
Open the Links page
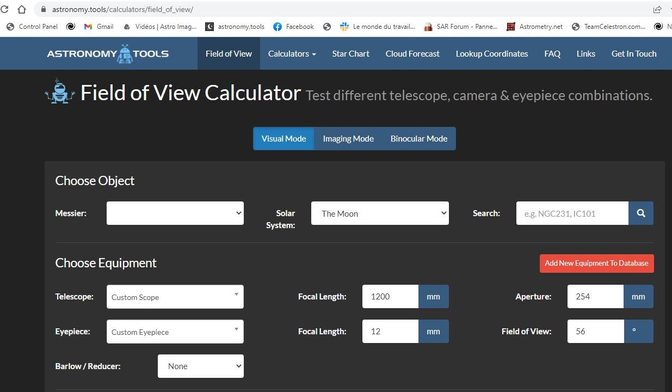pos(586,53)
